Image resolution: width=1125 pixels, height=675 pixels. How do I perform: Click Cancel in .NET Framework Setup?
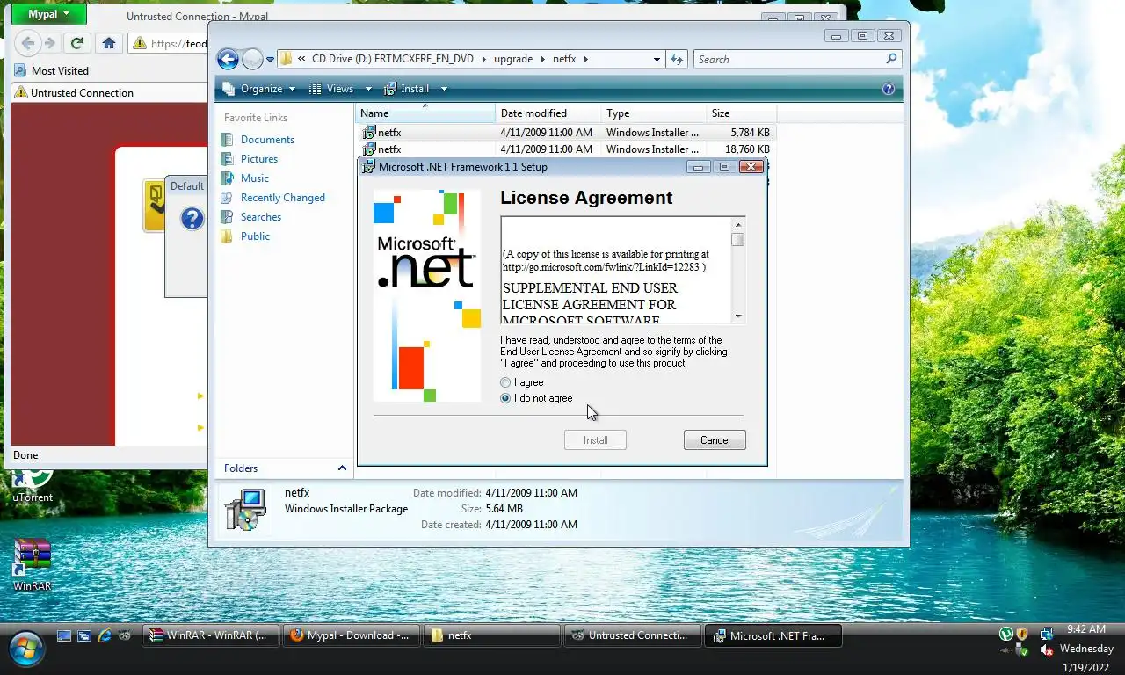click(x=715, y=440)
